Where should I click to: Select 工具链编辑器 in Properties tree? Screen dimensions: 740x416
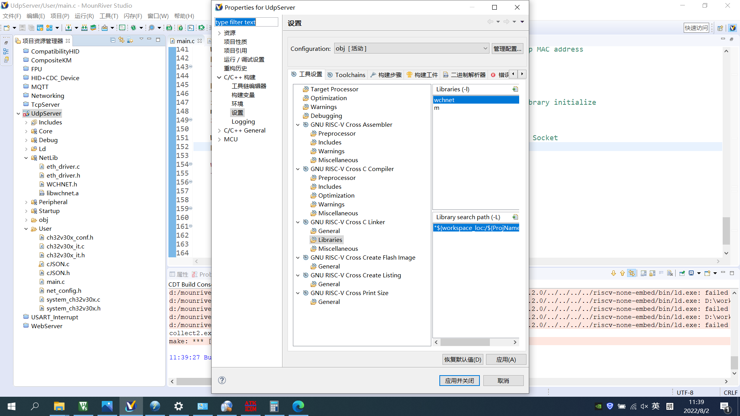point(249,86)
